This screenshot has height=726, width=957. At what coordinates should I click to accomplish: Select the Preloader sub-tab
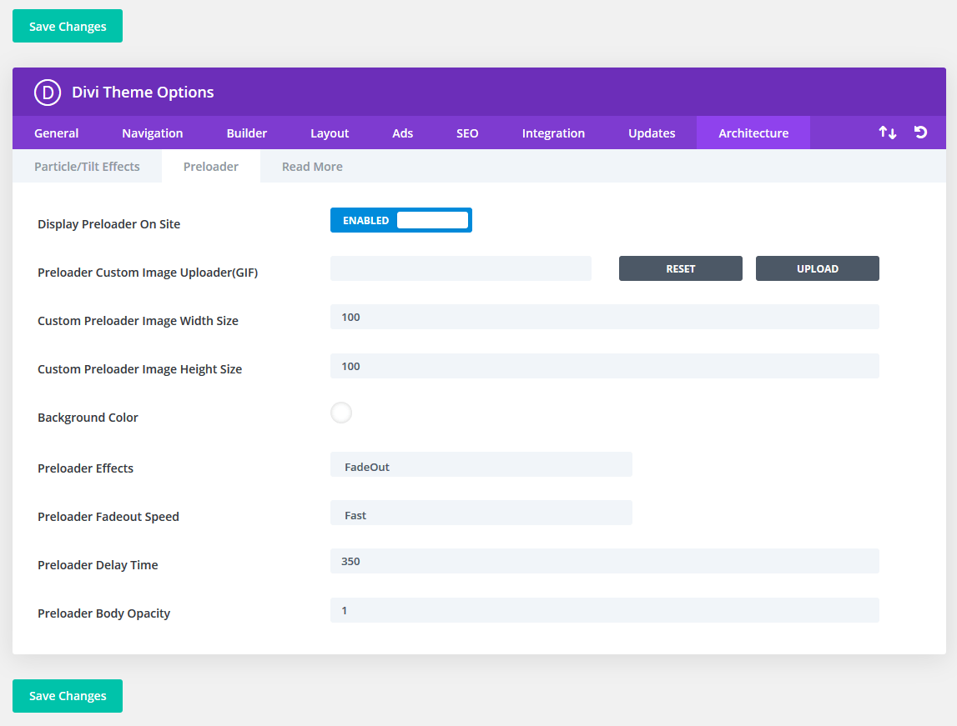[x=211, y=167]
